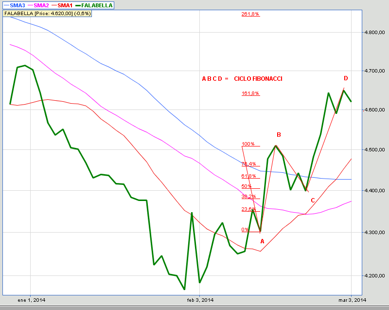Click the point A marker label
Screen dimensions: 389x310
point(262,241)
